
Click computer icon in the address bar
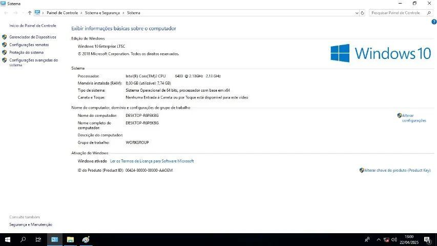pyautogui.click(x=37, y=12)
